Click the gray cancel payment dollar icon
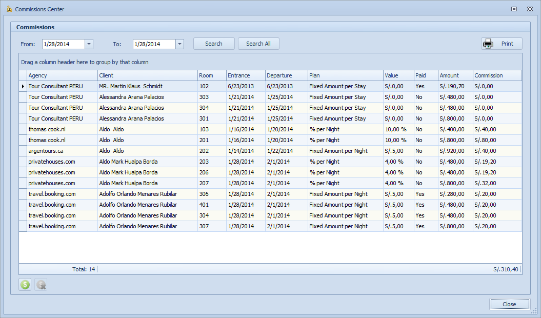This screenshot has width=541, height=318. point(41,285)
